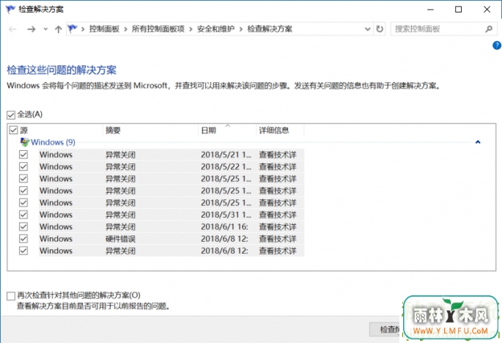
Task: Toggle the 源 column header checkbox
Action: [13, 130]
